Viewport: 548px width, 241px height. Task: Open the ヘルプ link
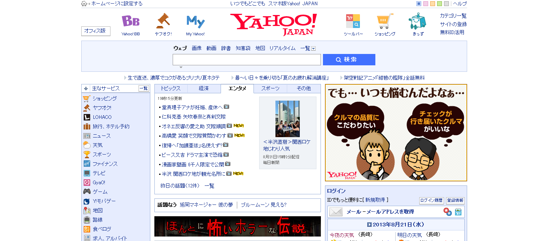pyautogui.click(x=460, y=4)
